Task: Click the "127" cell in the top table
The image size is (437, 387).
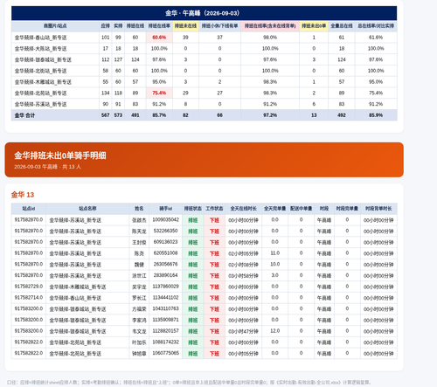Action: coord(118,59)
